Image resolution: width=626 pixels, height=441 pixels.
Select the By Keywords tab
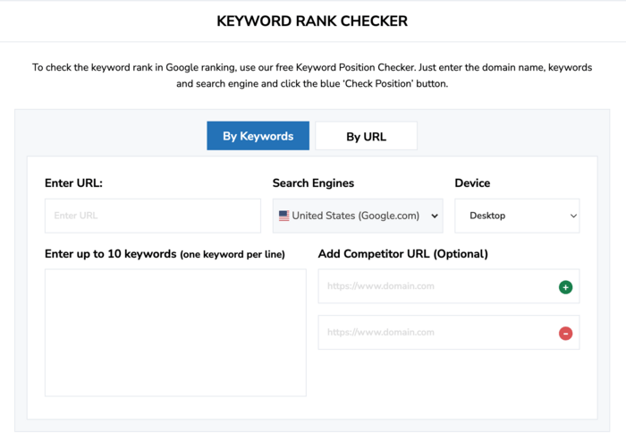(x=258, y=136)
